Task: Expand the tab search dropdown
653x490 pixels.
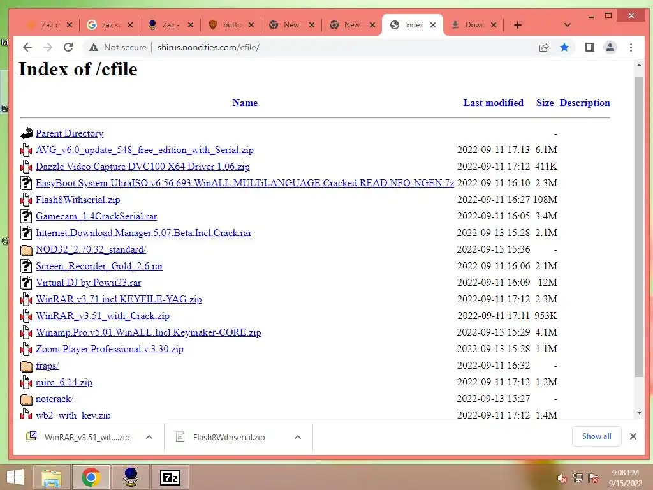Action: pos(567,25)
